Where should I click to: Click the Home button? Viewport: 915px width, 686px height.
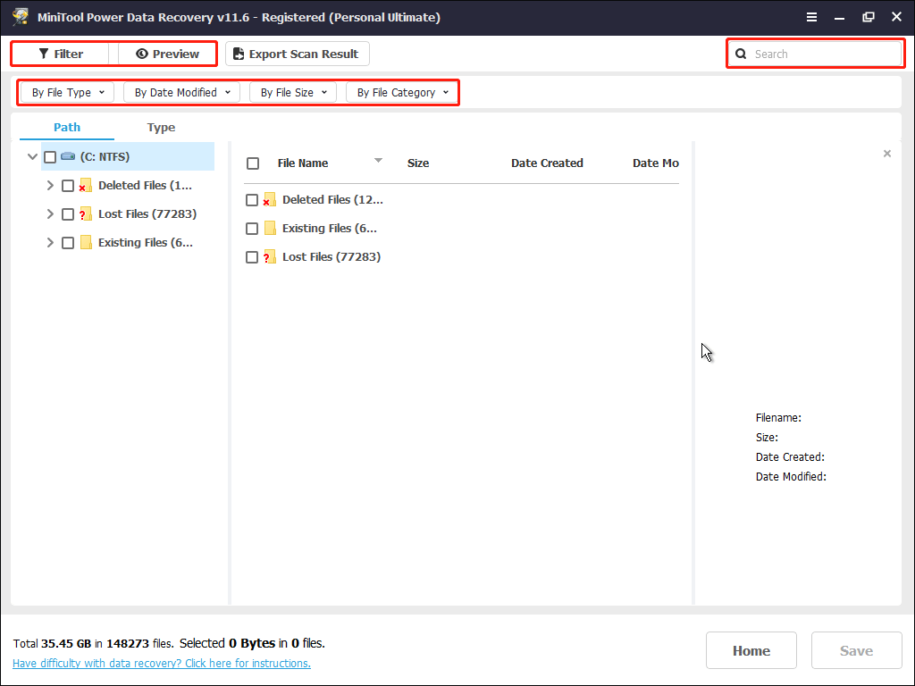[751, 650]
